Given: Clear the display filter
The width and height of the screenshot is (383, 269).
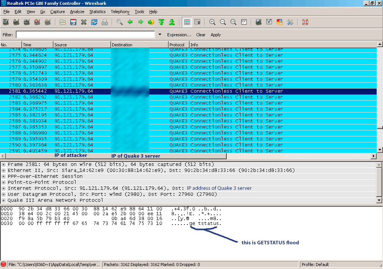Looking at the screenshot, I should coord(200,35).
